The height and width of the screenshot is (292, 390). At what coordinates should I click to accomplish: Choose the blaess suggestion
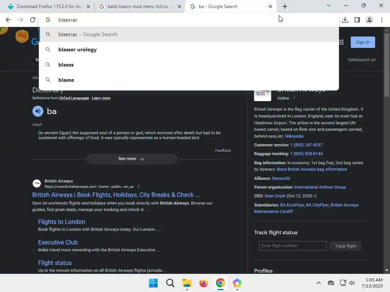[189, 65]
